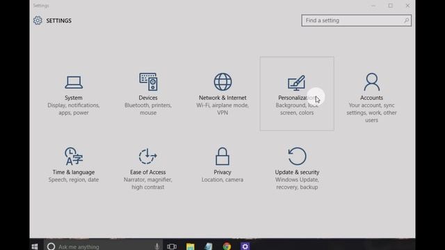Open Update & security circular arrow icon
The height and width of the screenshot is (250, 445).
tap(297, 156)
